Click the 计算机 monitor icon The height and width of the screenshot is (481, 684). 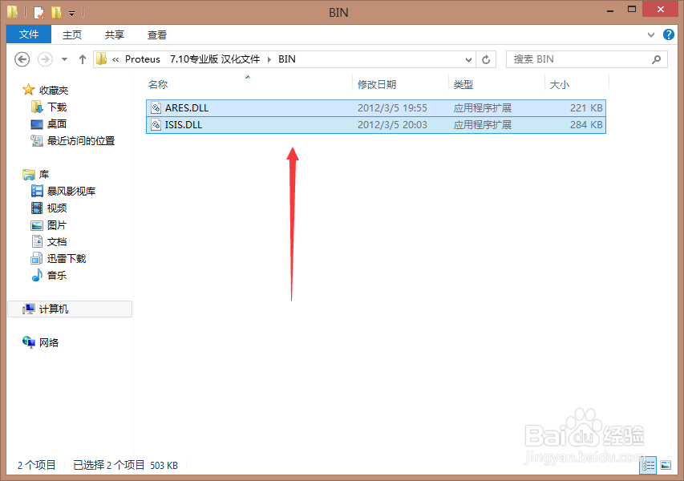coord(28,309)
